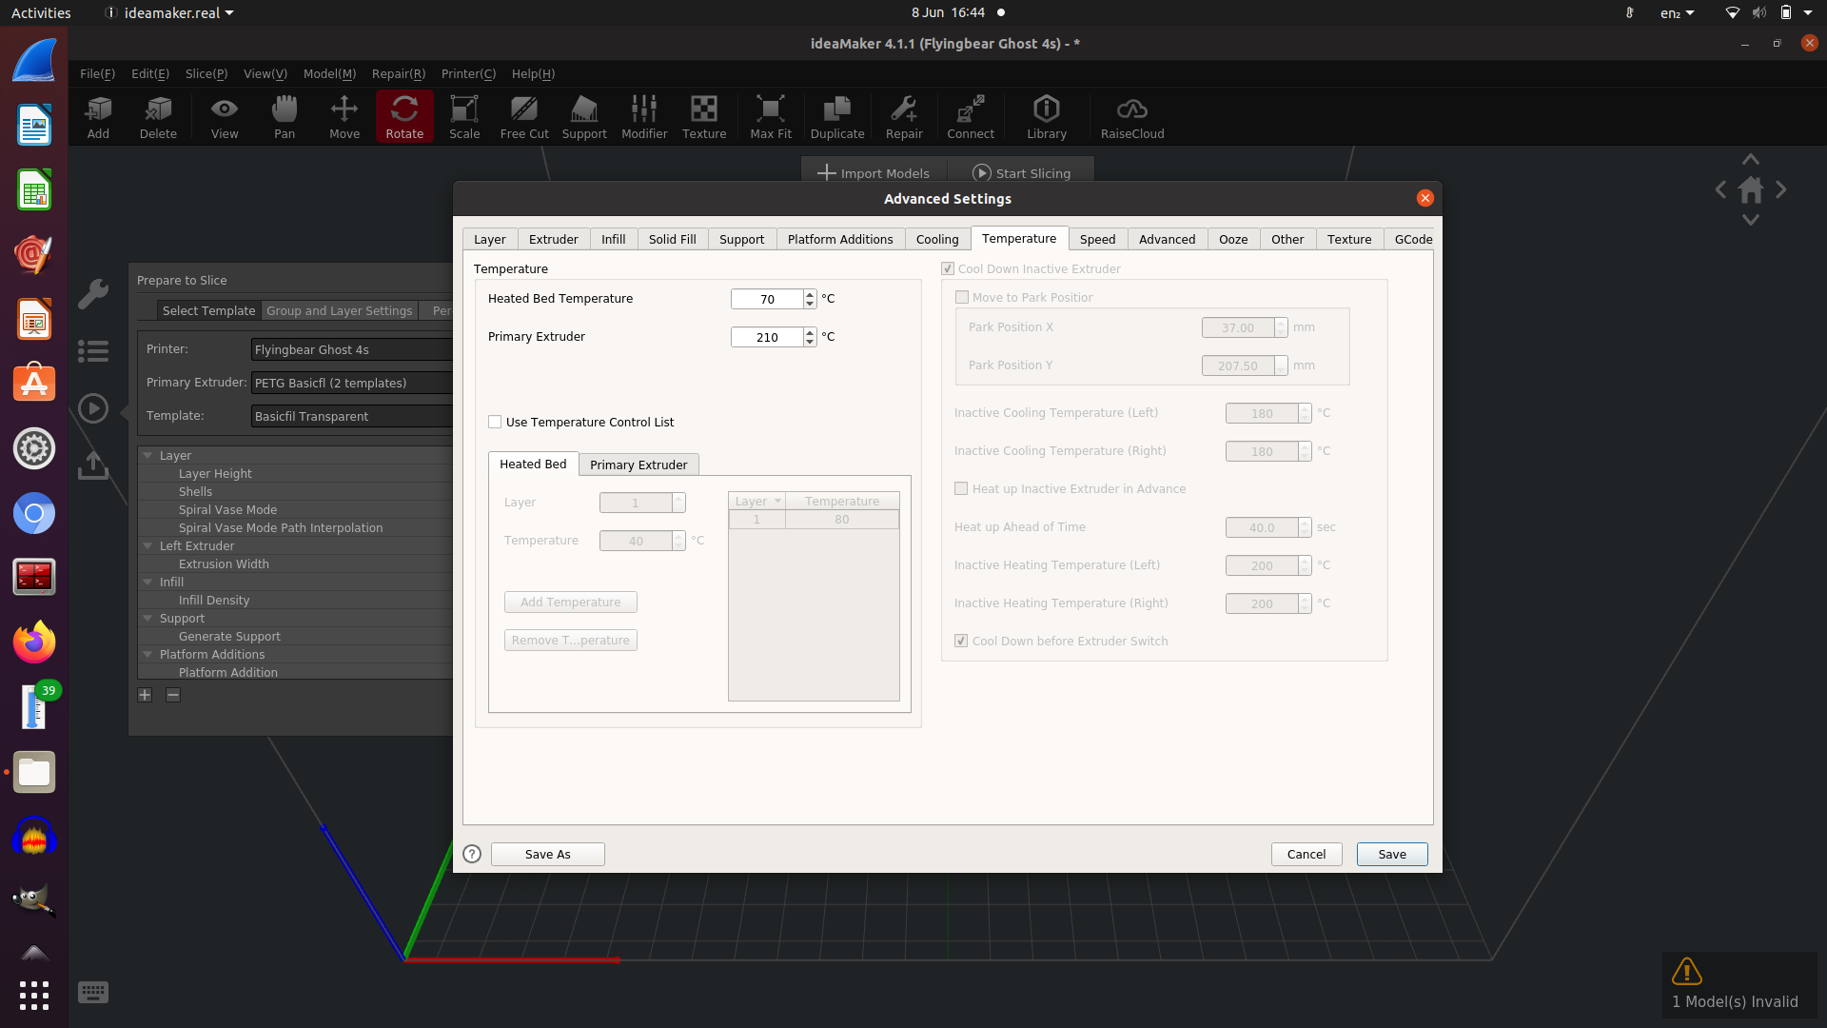Click the Save As button
1827x1028 pixels.
point(547,854)
